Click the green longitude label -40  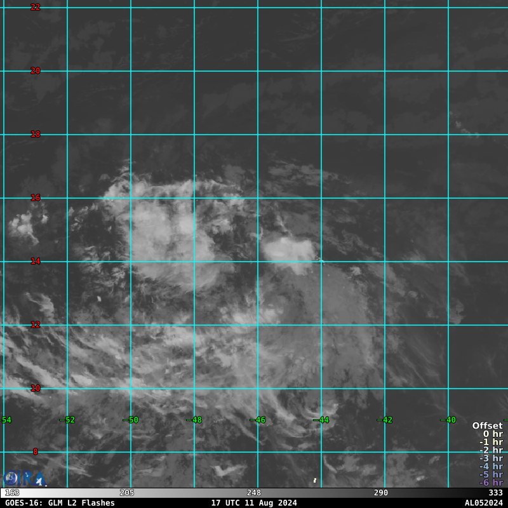click(448, 420)
